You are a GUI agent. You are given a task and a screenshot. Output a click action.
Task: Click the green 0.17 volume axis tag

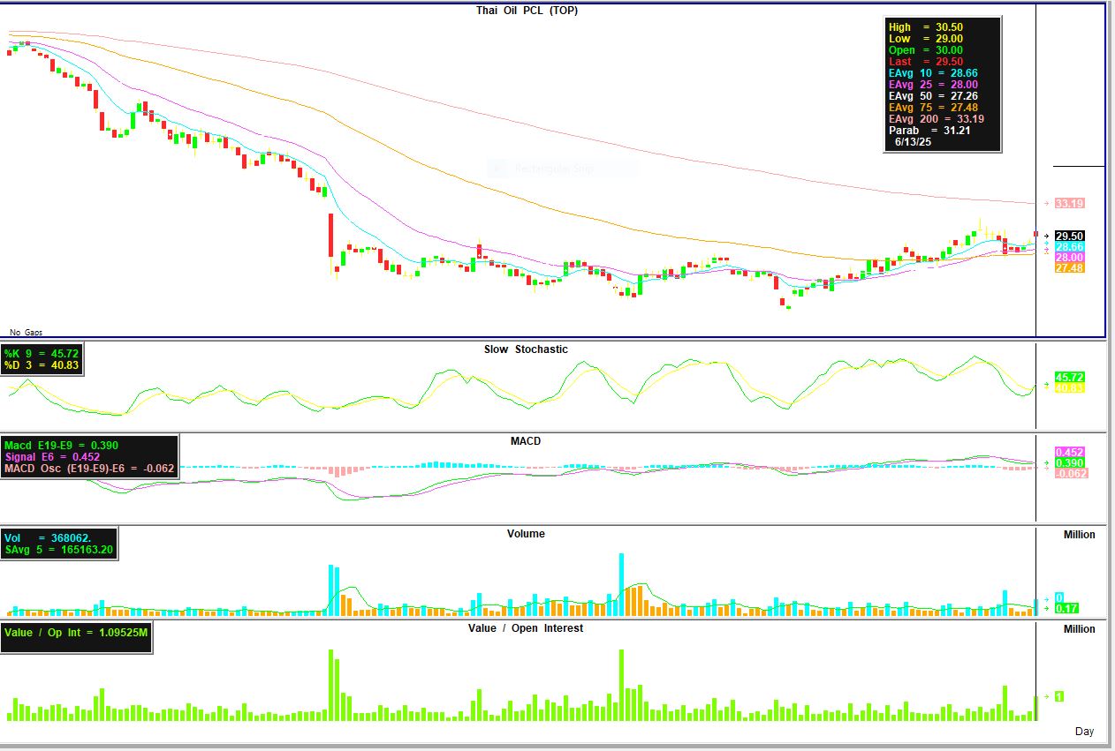[1066, 608]
